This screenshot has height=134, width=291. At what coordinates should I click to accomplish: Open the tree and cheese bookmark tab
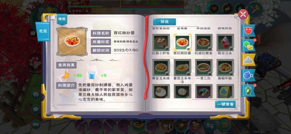click(248, 45)
